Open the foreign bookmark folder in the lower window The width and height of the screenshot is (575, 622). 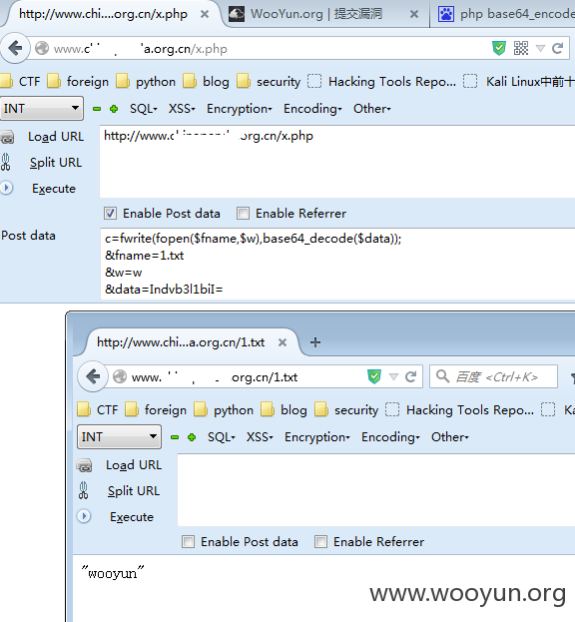click(x=156, y=409)
